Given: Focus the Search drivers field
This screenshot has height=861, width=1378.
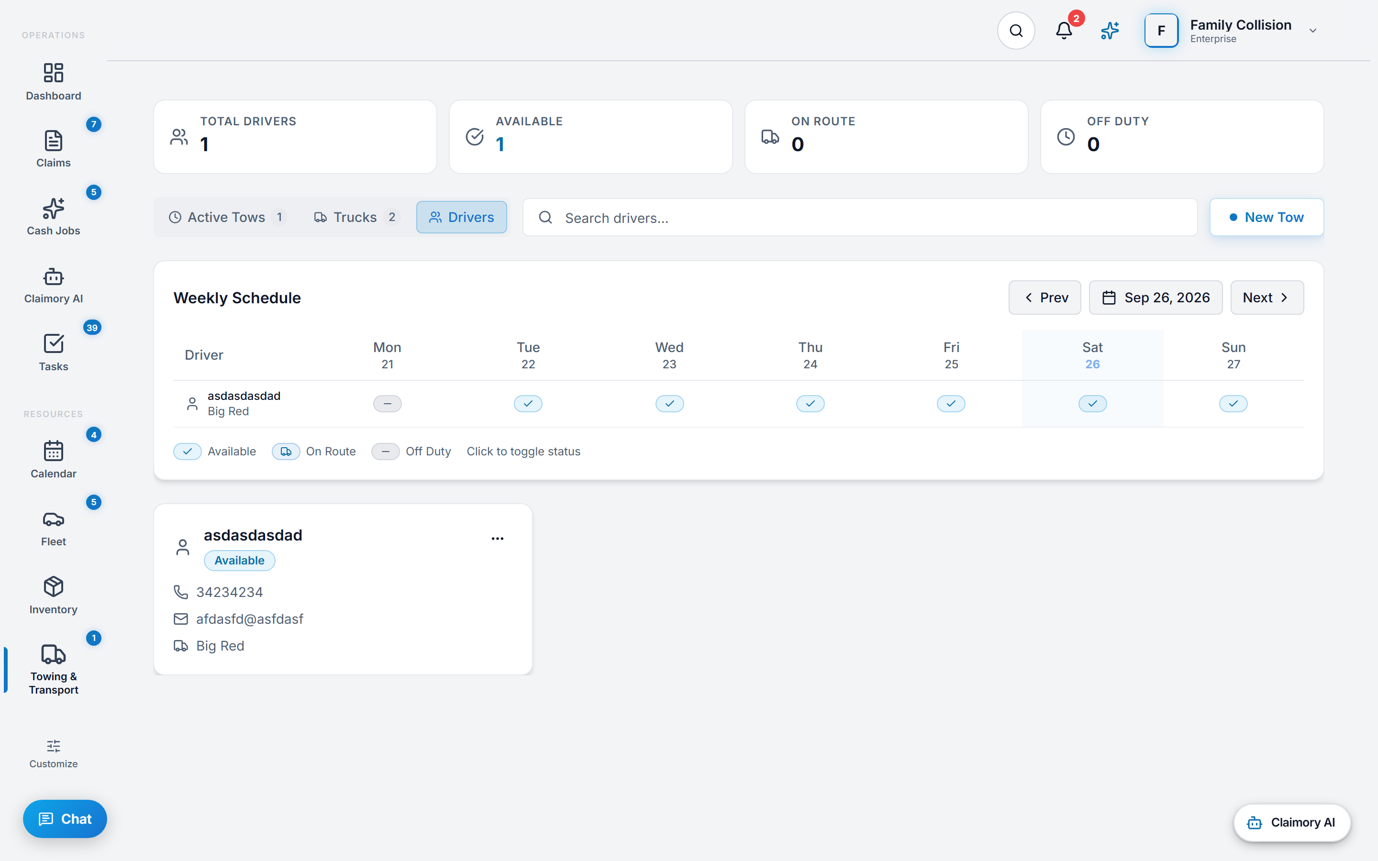Looking at the screenshot, I should 860,217.
